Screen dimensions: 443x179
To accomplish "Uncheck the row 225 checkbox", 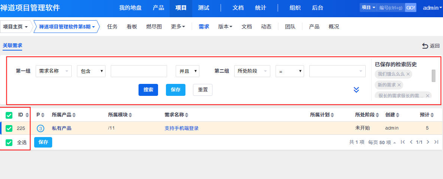I will click(x=9, y=128).
